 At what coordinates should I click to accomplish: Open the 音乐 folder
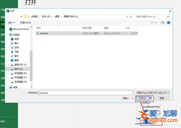15,56
